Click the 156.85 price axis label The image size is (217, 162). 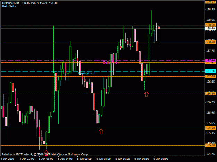click(210, 82)
